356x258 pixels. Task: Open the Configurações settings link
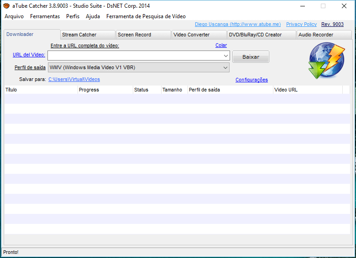[x=251, y=80]
